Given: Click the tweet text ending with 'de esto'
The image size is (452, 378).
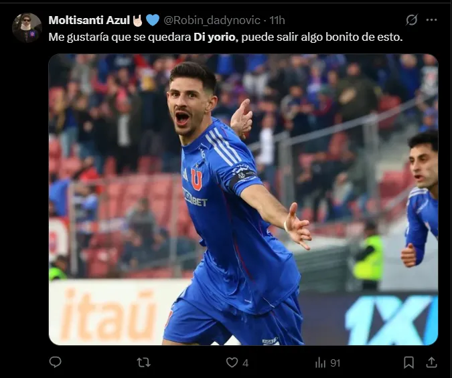Looking at the screenshot, I should (x=226, y=37).
